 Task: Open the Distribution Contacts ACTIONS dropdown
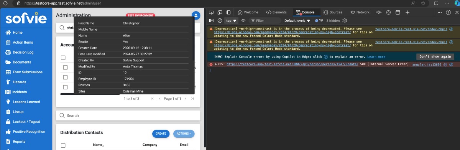click(x=184, y=134)
